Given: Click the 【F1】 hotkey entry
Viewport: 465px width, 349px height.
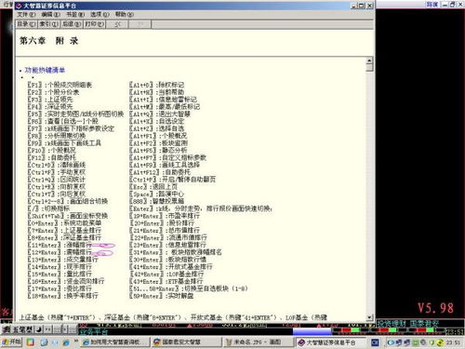Looking at the screenshot, I should coord(60,85).
